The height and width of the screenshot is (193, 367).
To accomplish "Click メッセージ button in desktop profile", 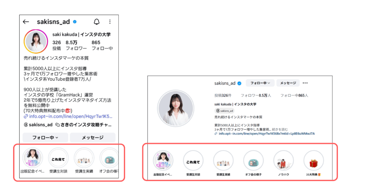I will pyautogui.click(x=288, y=83).
